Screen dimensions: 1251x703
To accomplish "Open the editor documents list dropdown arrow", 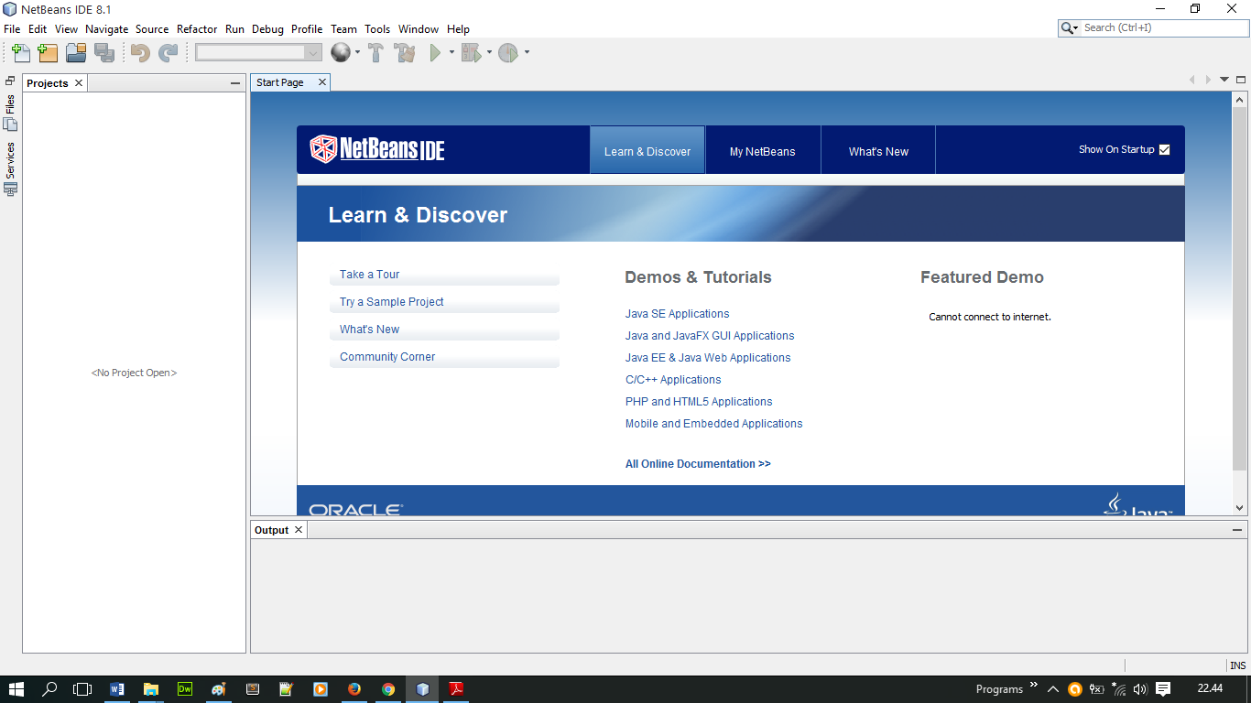I will pos(1224,80).
